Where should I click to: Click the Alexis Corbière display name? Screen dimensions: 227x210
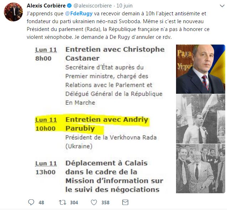point(46,6)
